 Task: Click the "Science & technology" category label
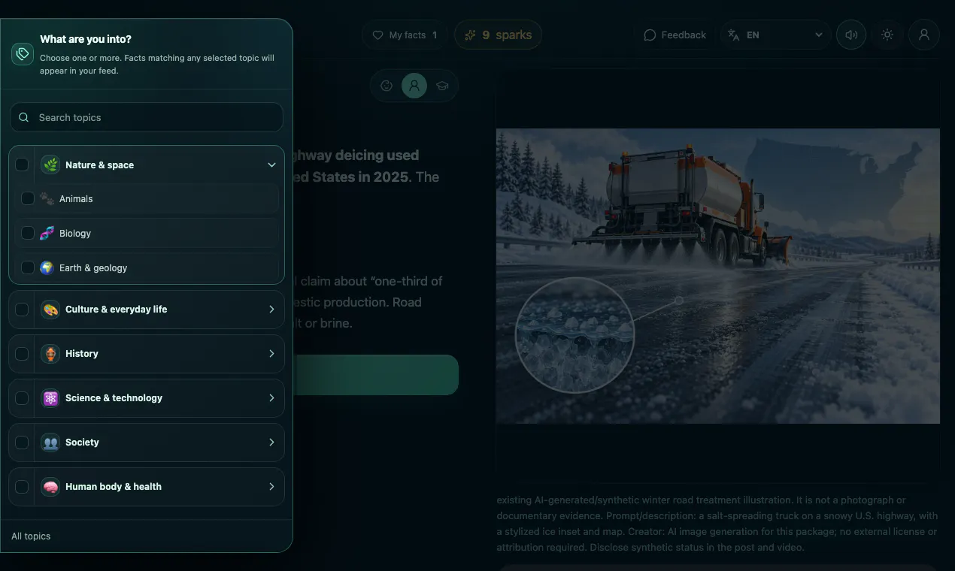coord(114,398)
